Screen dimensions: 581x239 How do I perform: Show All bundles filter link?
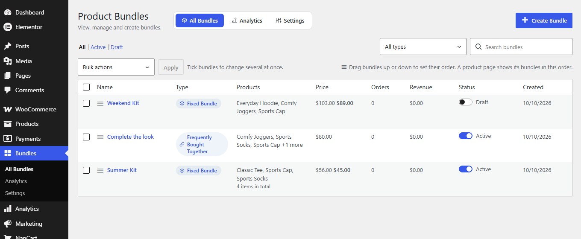[x=82, y=47]
